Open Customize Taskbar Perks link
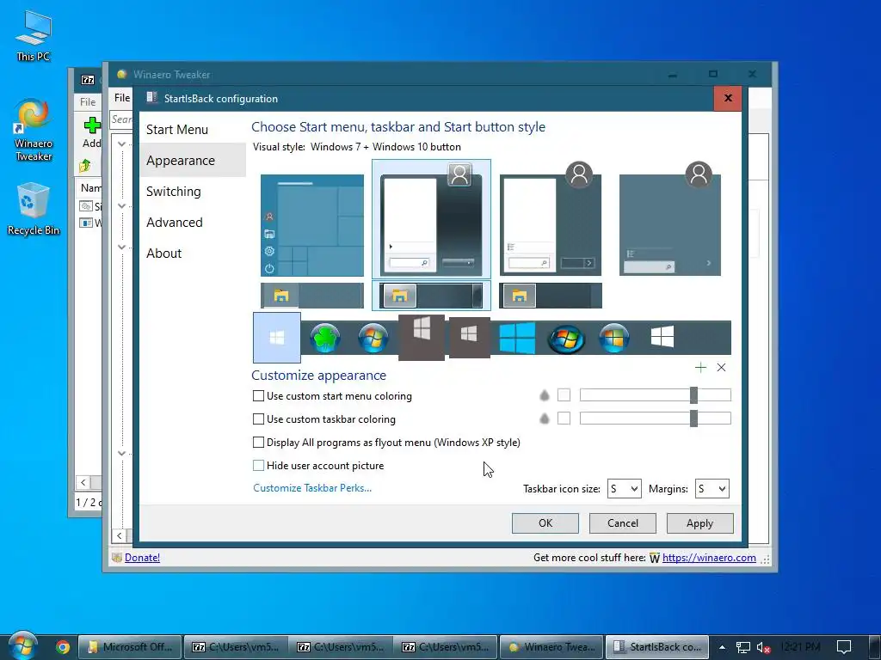 312,488
